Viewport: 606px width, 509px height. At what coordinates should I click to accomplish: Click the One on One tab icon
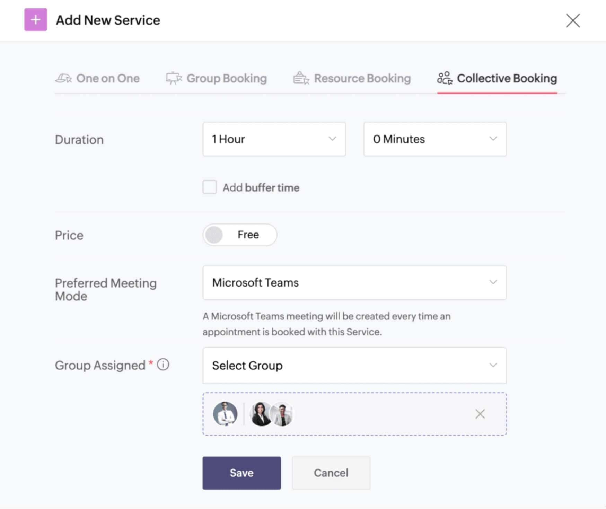tap(63, 78)
